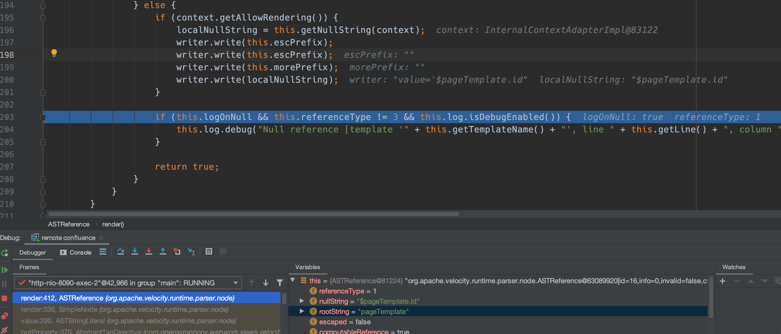Toggle code fold marker at line 201
781x334 pixels.
pyautogui.click(x=43, y=92)
